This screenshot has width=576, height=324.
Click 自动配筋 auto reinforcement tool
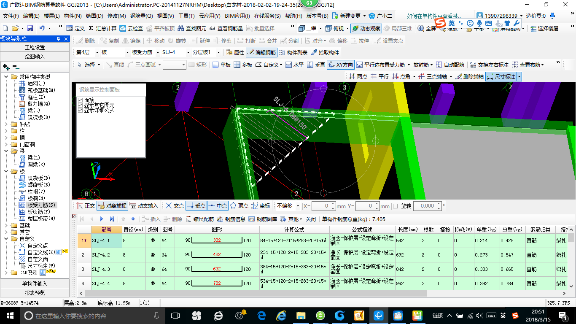tap(450, 65)
